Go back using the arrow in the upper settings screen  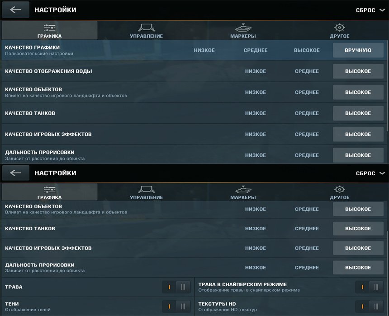point(16,9)
